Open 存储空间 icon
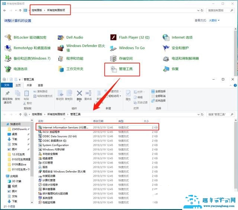Image resolution: width=238 pixels, height=210 pixels. (113, 59)
